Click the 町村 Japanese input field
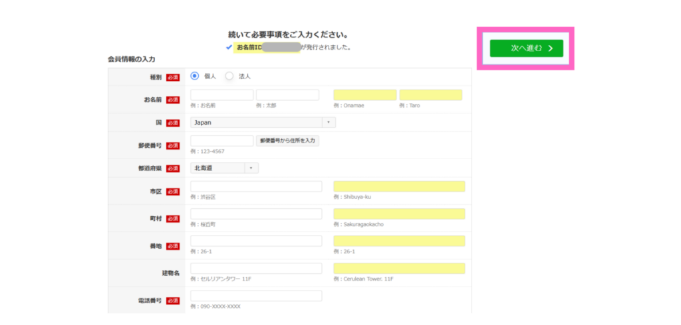Image resolution: width=681 pixels, height=325 pixels. click(256, 214)
